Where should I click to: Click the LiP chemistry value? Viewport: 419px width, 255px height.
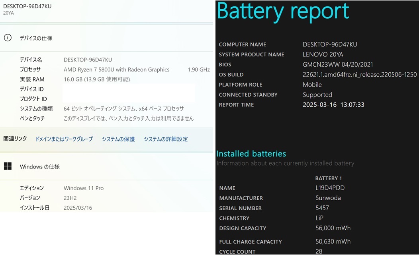pyautogui.click(x=319, y=218)
